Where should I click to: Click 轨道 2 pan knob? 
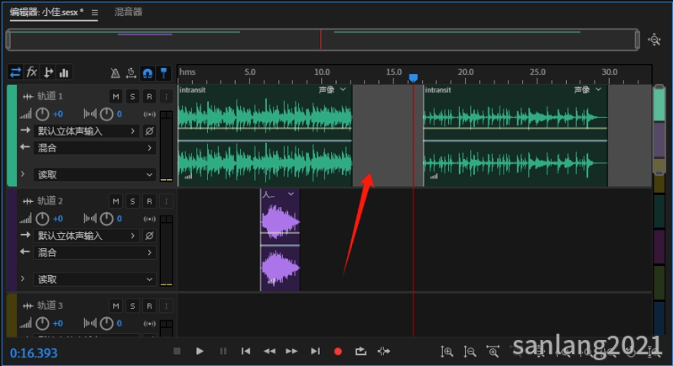click(106, 219)
